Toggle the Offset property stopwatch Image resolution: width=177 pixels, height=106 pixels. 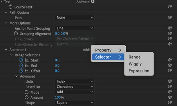(x=21, y=71)
